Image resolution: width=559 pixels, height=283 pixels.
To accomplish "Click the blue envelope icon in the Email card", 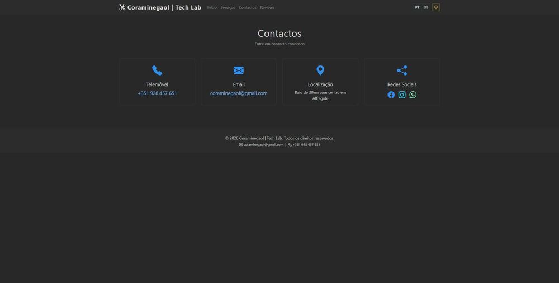I will (239, 70).
